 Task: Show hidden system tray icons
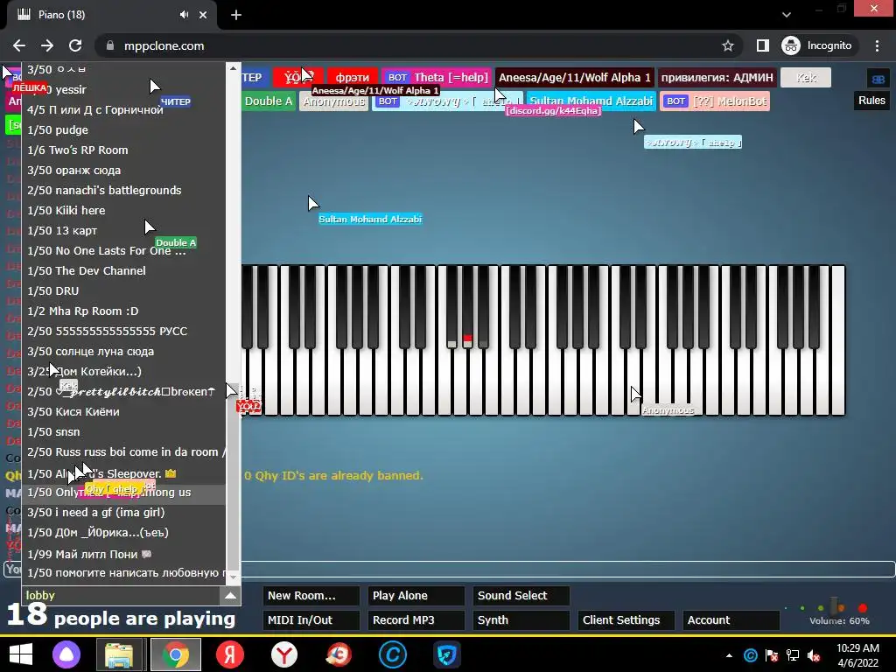[729, 655]
